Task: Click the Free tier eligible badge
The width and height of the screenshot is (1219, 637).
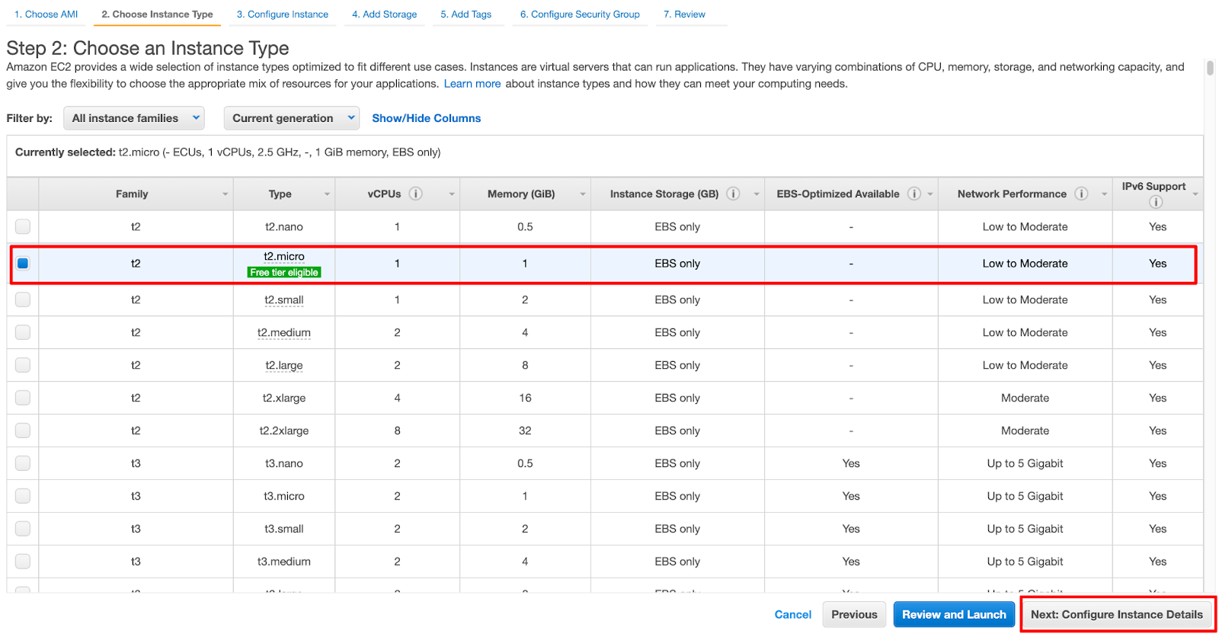Action: [284, 272]
